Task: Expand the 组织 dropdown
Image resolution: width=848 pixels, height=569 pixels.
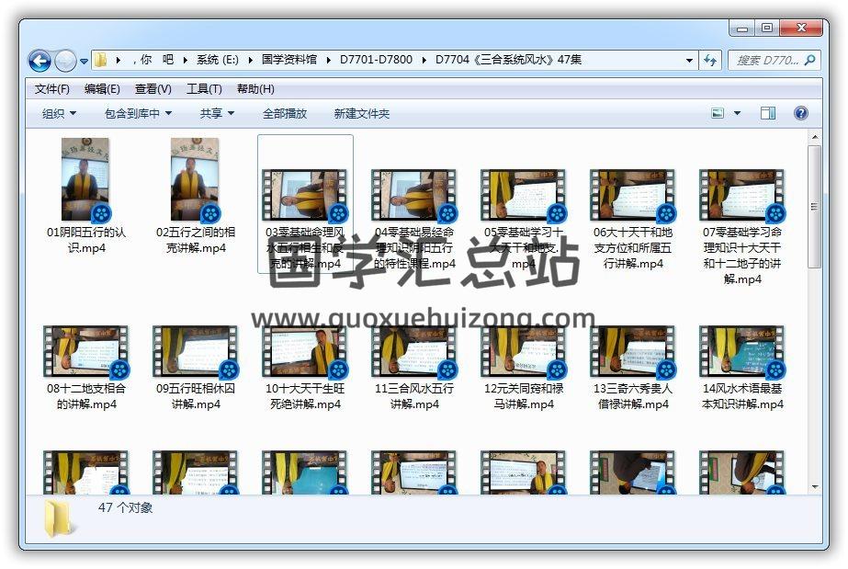Action: (x=59, y=114)
